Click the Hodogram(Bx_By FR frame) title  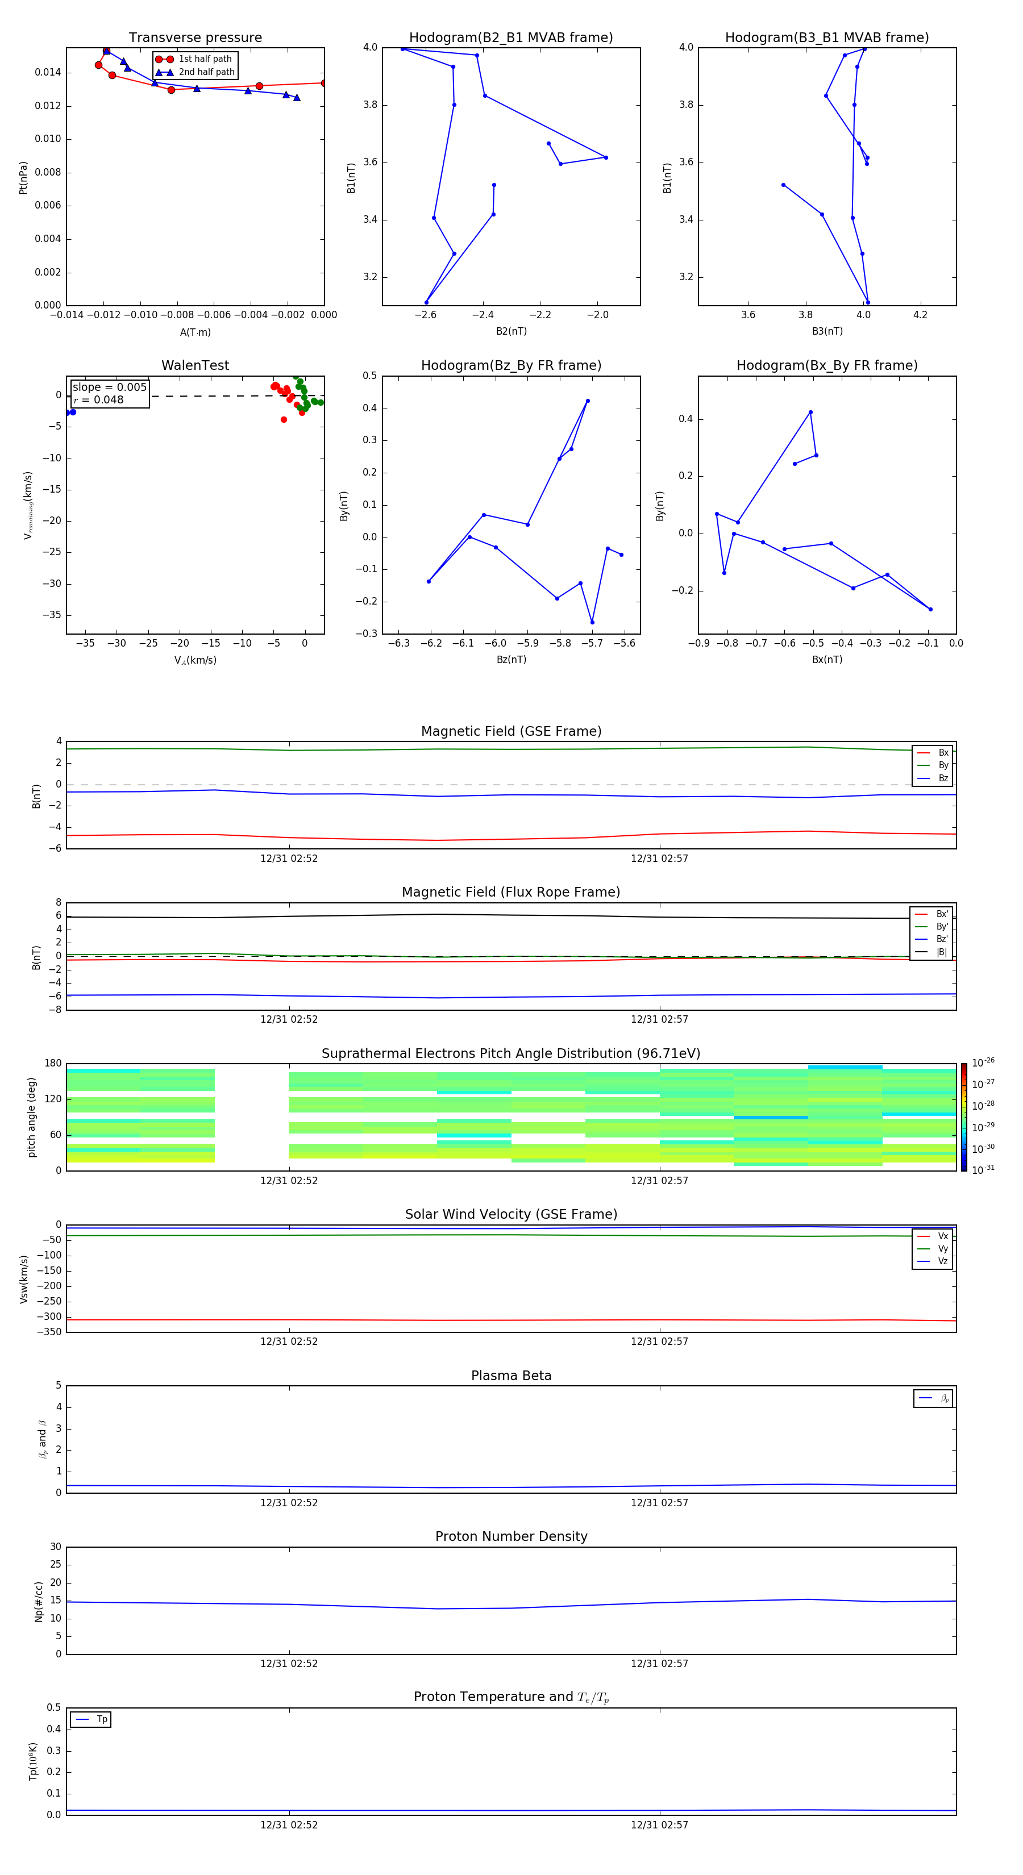[x=827, y=365]
